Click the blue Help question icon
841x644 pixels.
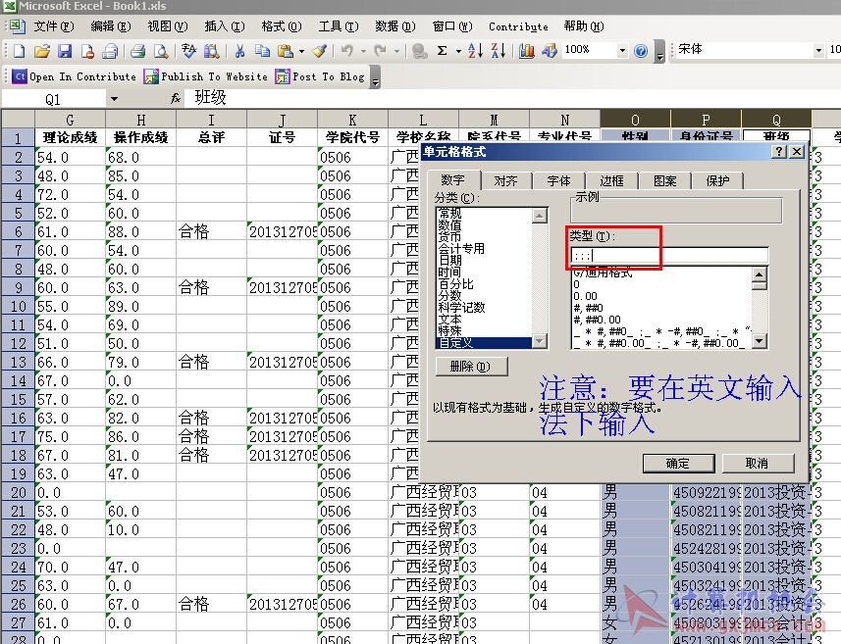tap(641, 51)
